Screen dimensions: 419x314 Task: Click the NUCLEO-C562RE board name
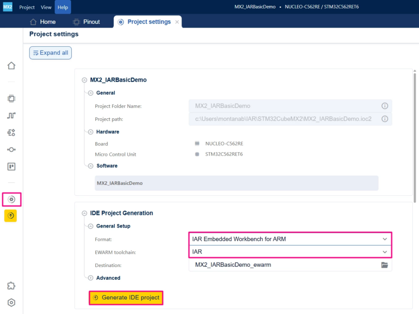click(224, 144)
